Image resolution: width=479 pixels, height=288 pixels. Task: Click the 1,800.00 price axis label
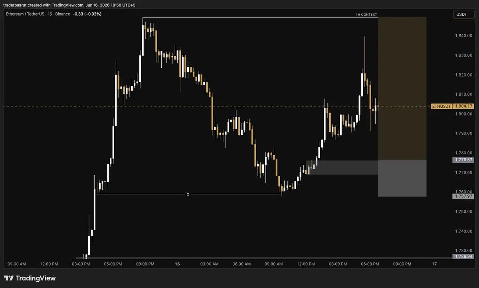pos(463,114)
